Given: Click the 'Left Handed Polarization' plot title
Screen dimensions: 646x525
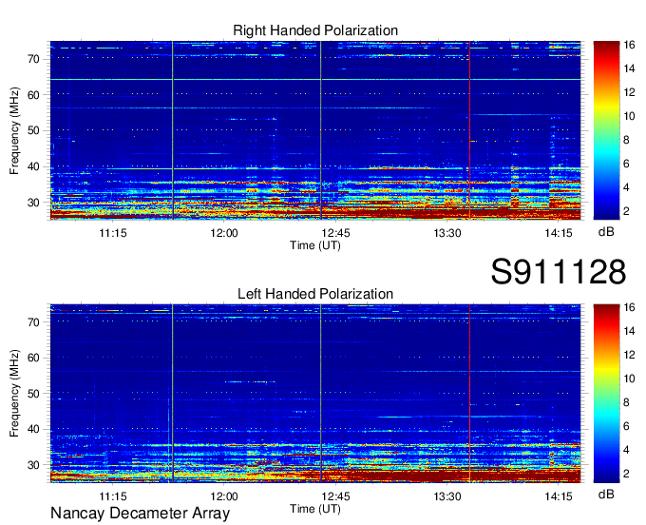Looking at the screenshot, I should click(315, 294).
